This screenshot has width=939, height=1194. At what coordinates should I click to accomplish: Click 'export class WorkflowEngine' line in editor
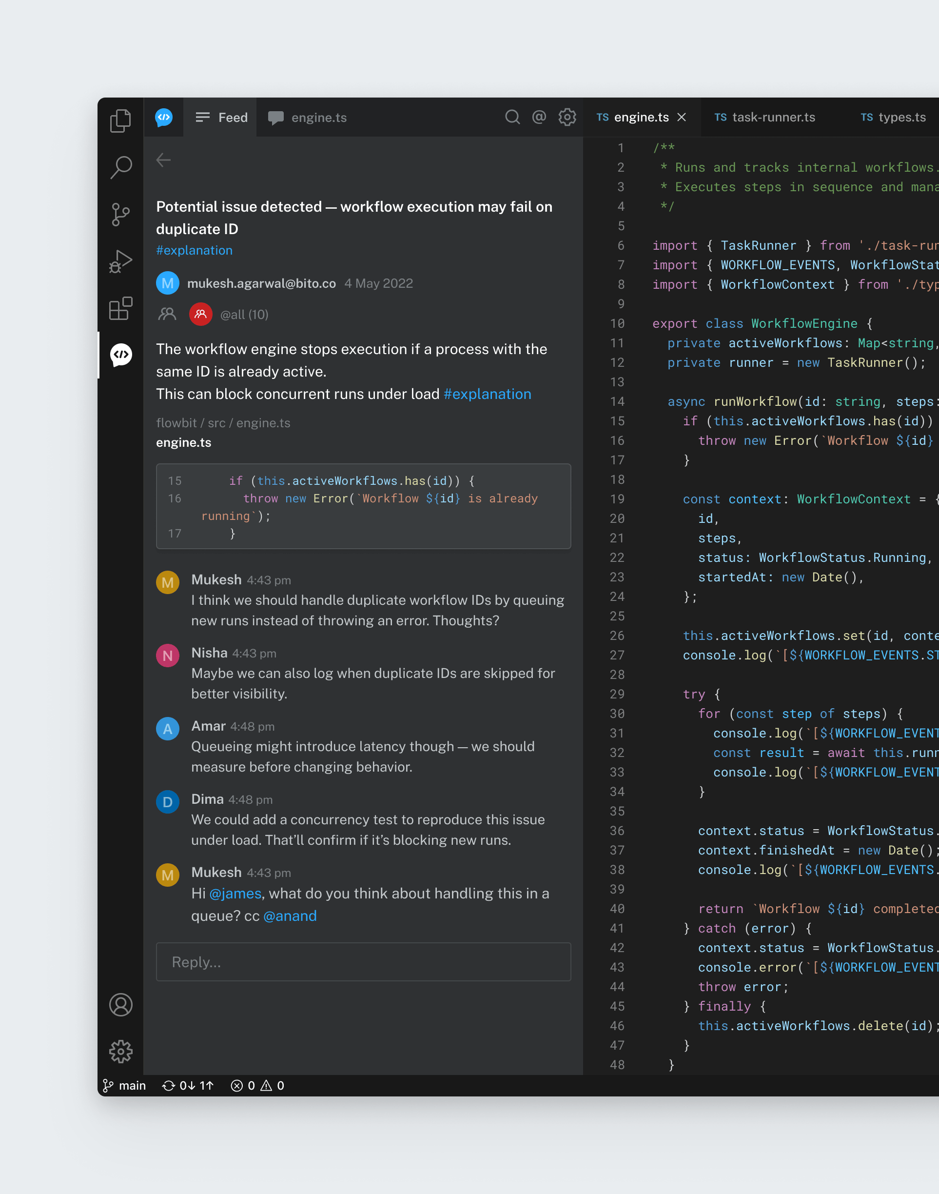[x=762, y=323]
